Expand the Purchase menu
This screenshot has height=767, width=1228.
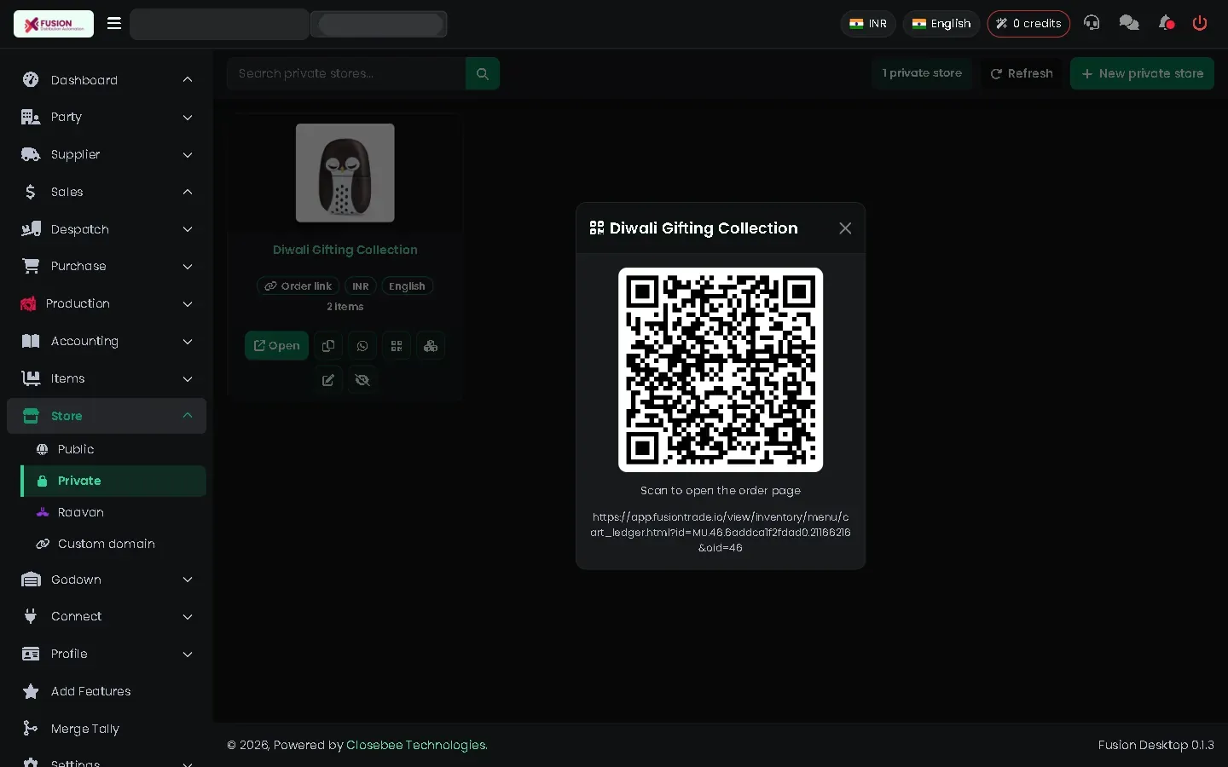(107, 266)
